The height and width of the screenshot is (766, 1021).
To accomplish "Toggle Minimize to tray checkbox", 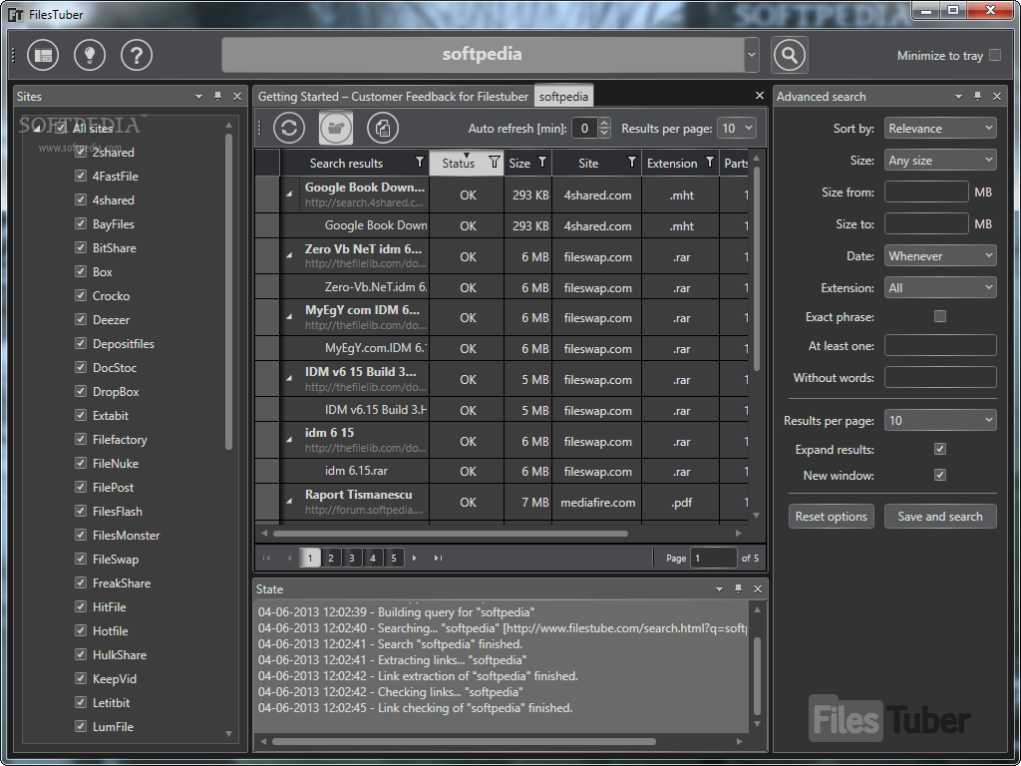I will (995, 56).
